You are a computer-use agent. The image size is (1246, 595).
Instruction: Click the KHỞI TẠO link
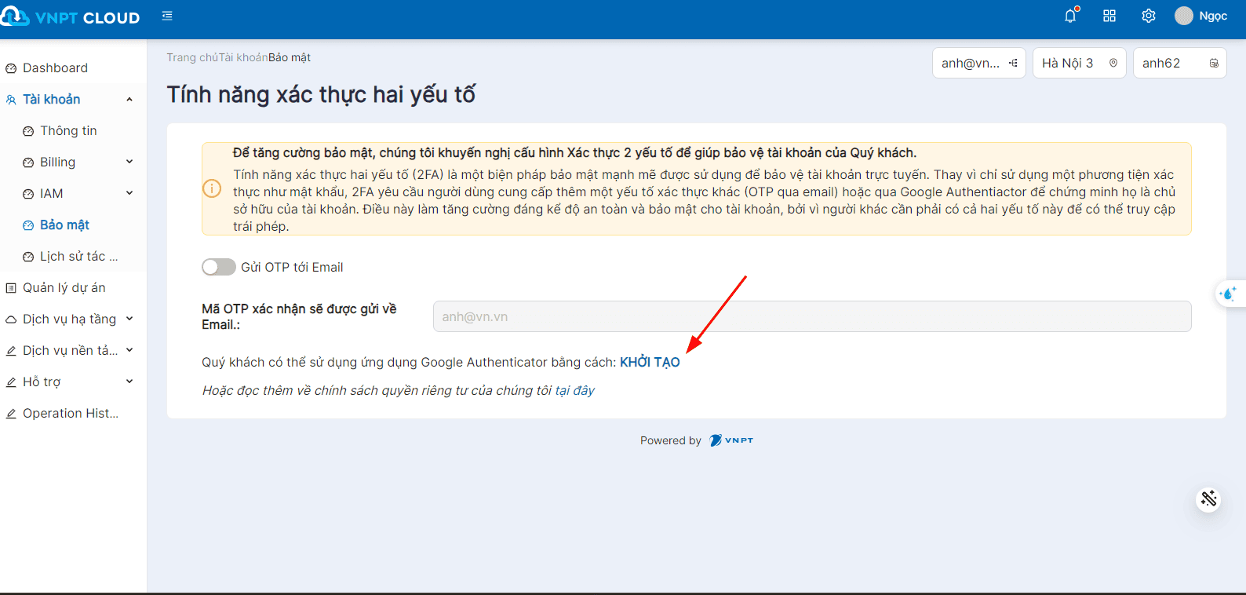650,362
